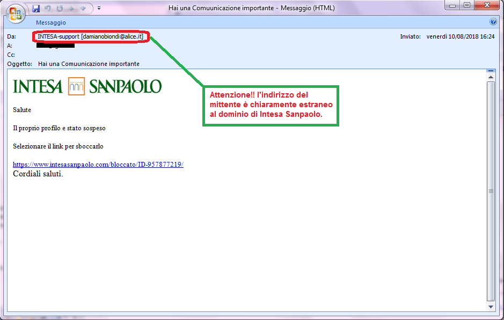504x320 pixels.
Task: Open the round Office button menu
Action: tap(16, 13)
